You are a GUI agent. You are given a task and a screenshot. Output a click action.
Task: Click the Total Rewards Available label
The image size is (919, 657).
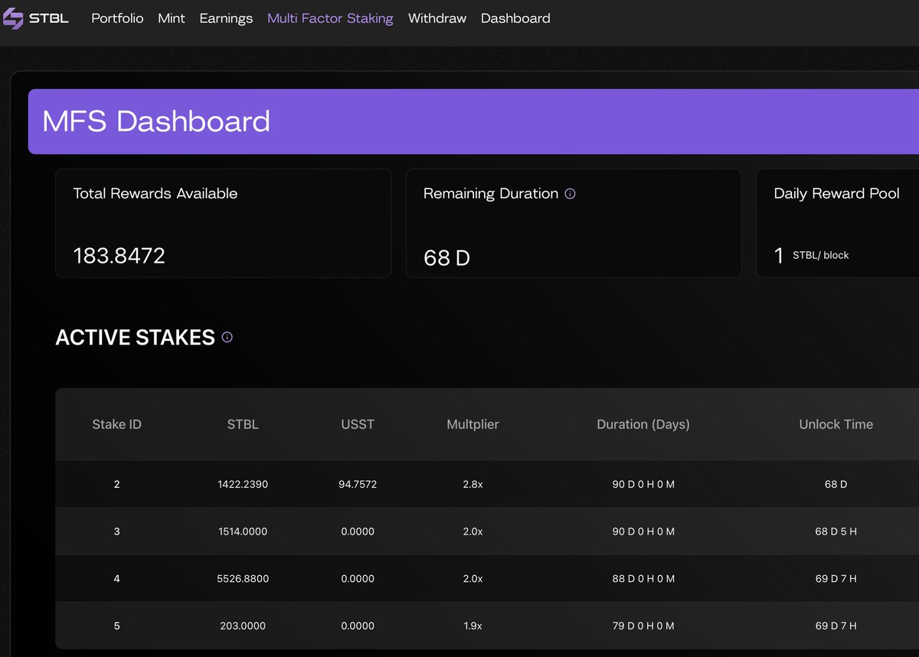(155, 194)
